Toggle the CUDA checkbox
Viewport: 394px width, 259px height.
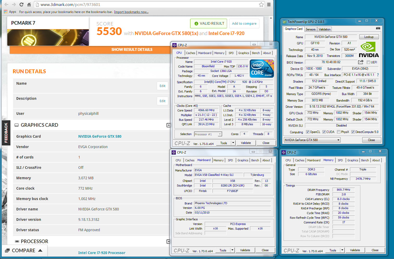coord(324,132)
